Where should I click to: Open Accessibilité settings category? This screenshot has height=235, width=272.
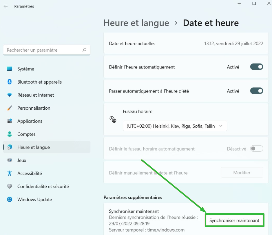tap(47, 173)
